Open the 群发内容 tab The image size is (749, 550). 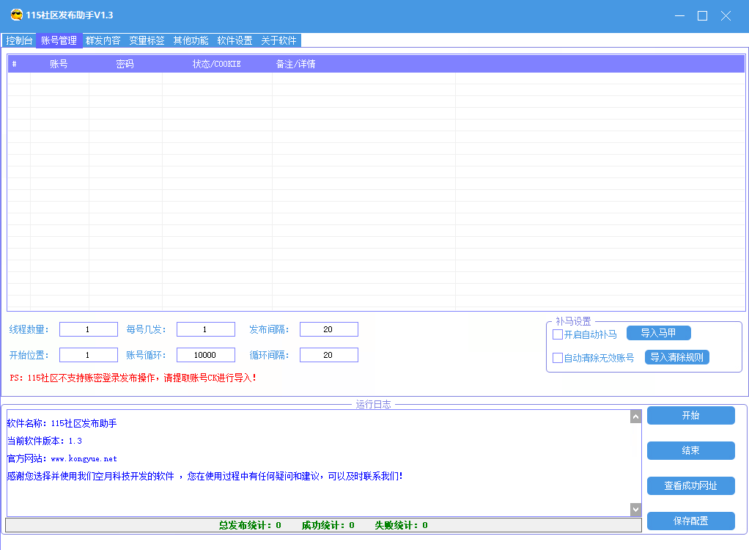click(x=103, y=40)
